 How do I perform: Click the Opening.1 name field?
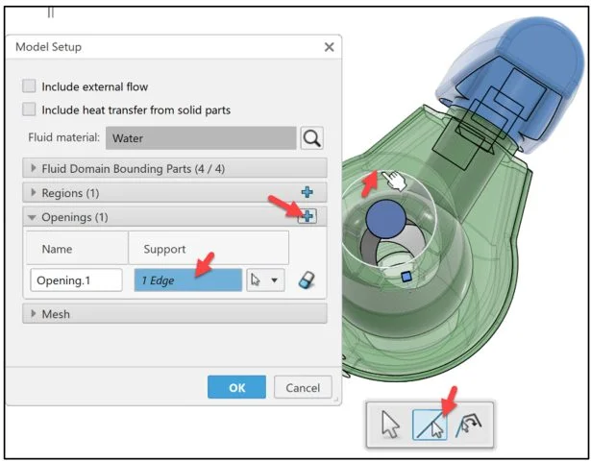(77, 280)
